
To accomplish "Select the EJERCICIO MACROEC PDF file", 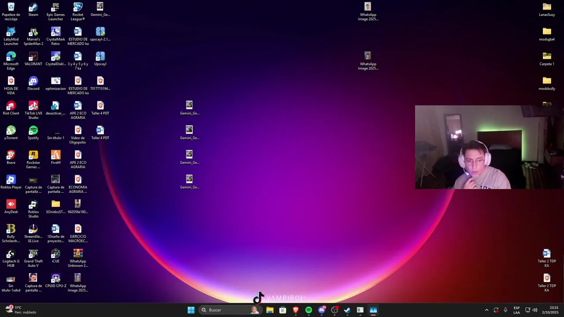I will click(x=78, y=234).
